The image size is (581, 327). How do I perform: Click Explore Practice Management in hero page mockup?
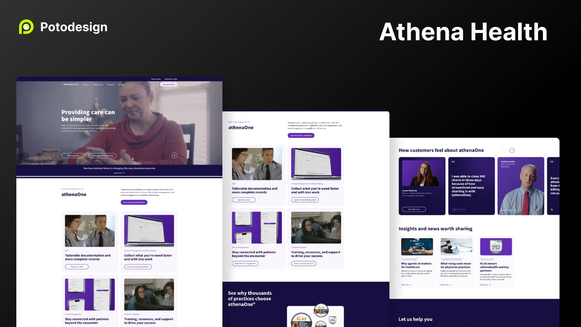point(138,267)
